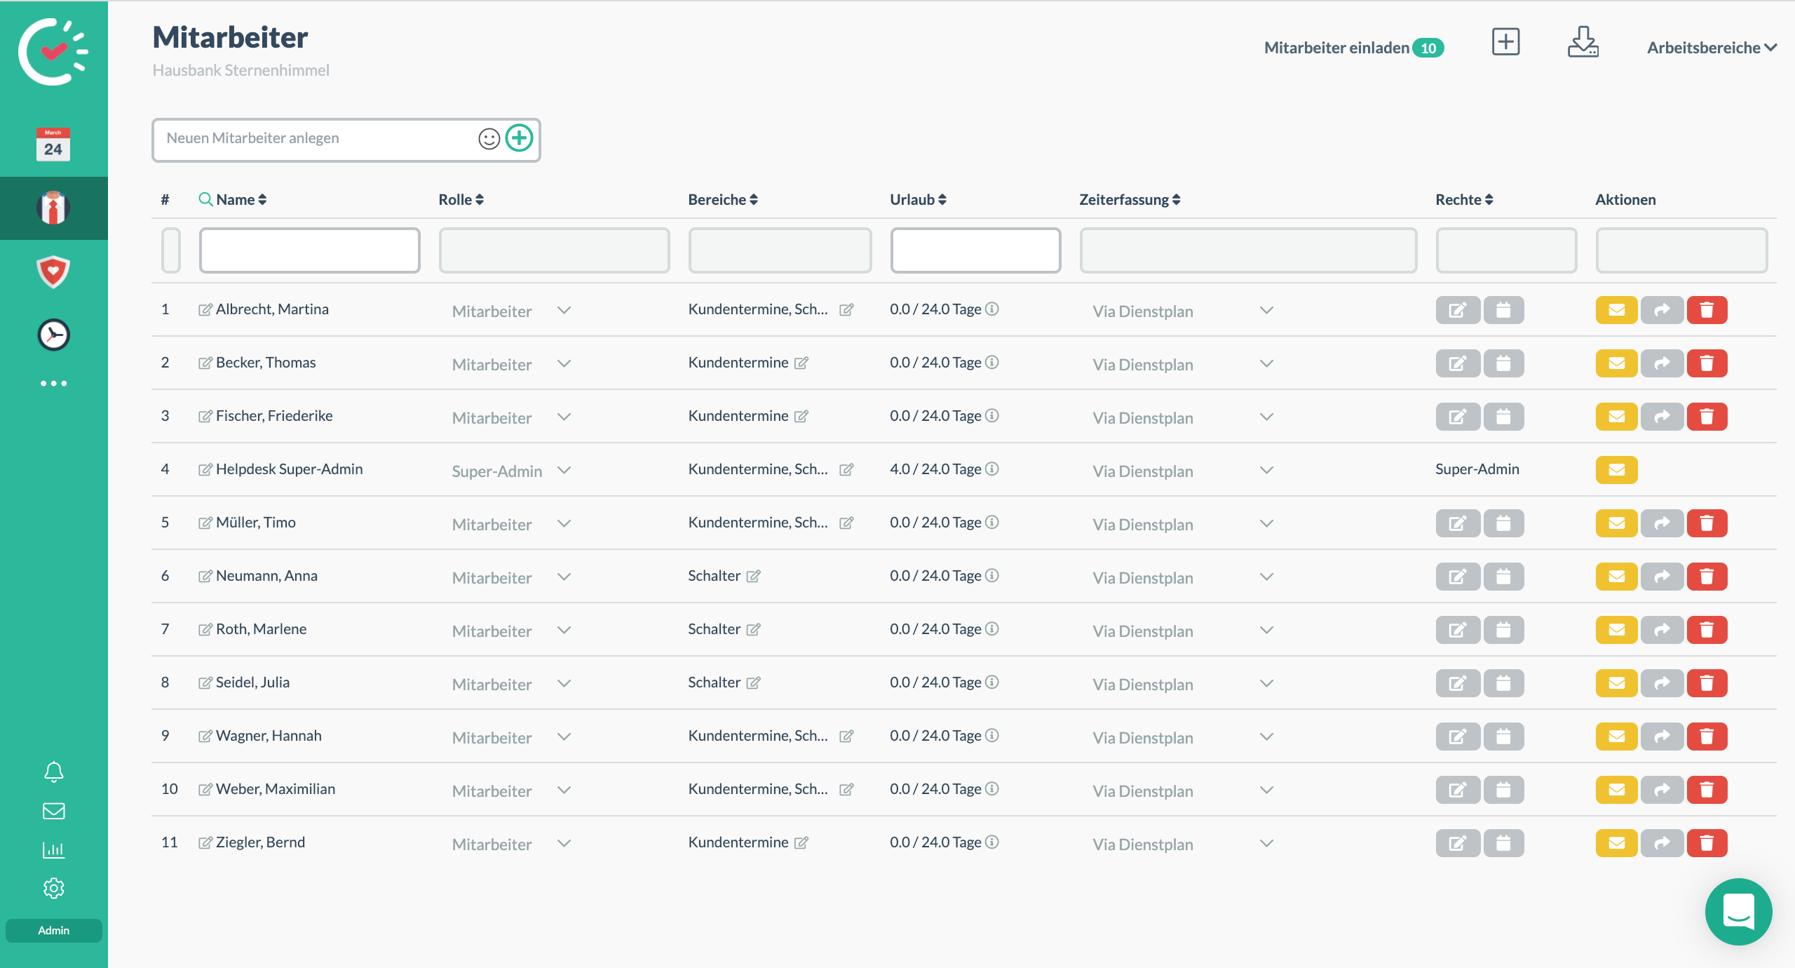Send email to Albrecht, Martina
1795x968 pixels.
coord(1616,310)
